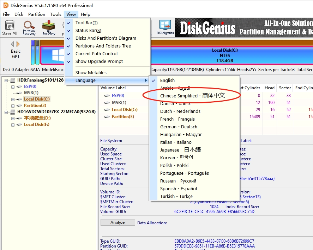Viewport: 313px width, 250px height.
Task: Expand the ESP(0) tree node
Action: pos(13,87)
